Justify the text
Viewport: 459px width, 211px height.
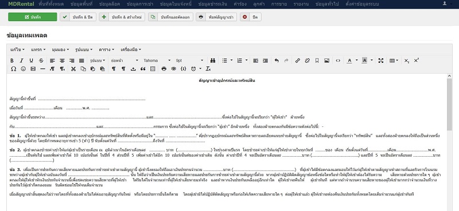pyautogui.click(x=81, y=61)
